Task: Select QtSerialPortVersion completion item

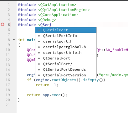Action: 66,75
